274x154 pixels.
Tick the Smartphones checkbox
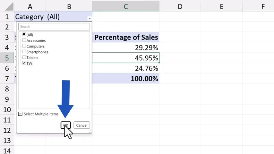(x=24, y=52)
